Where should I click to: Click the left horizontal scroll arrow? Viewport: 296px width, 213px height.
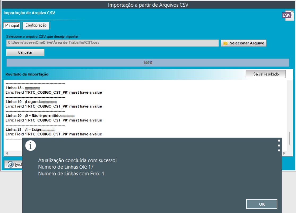click(x=7, y=153)
